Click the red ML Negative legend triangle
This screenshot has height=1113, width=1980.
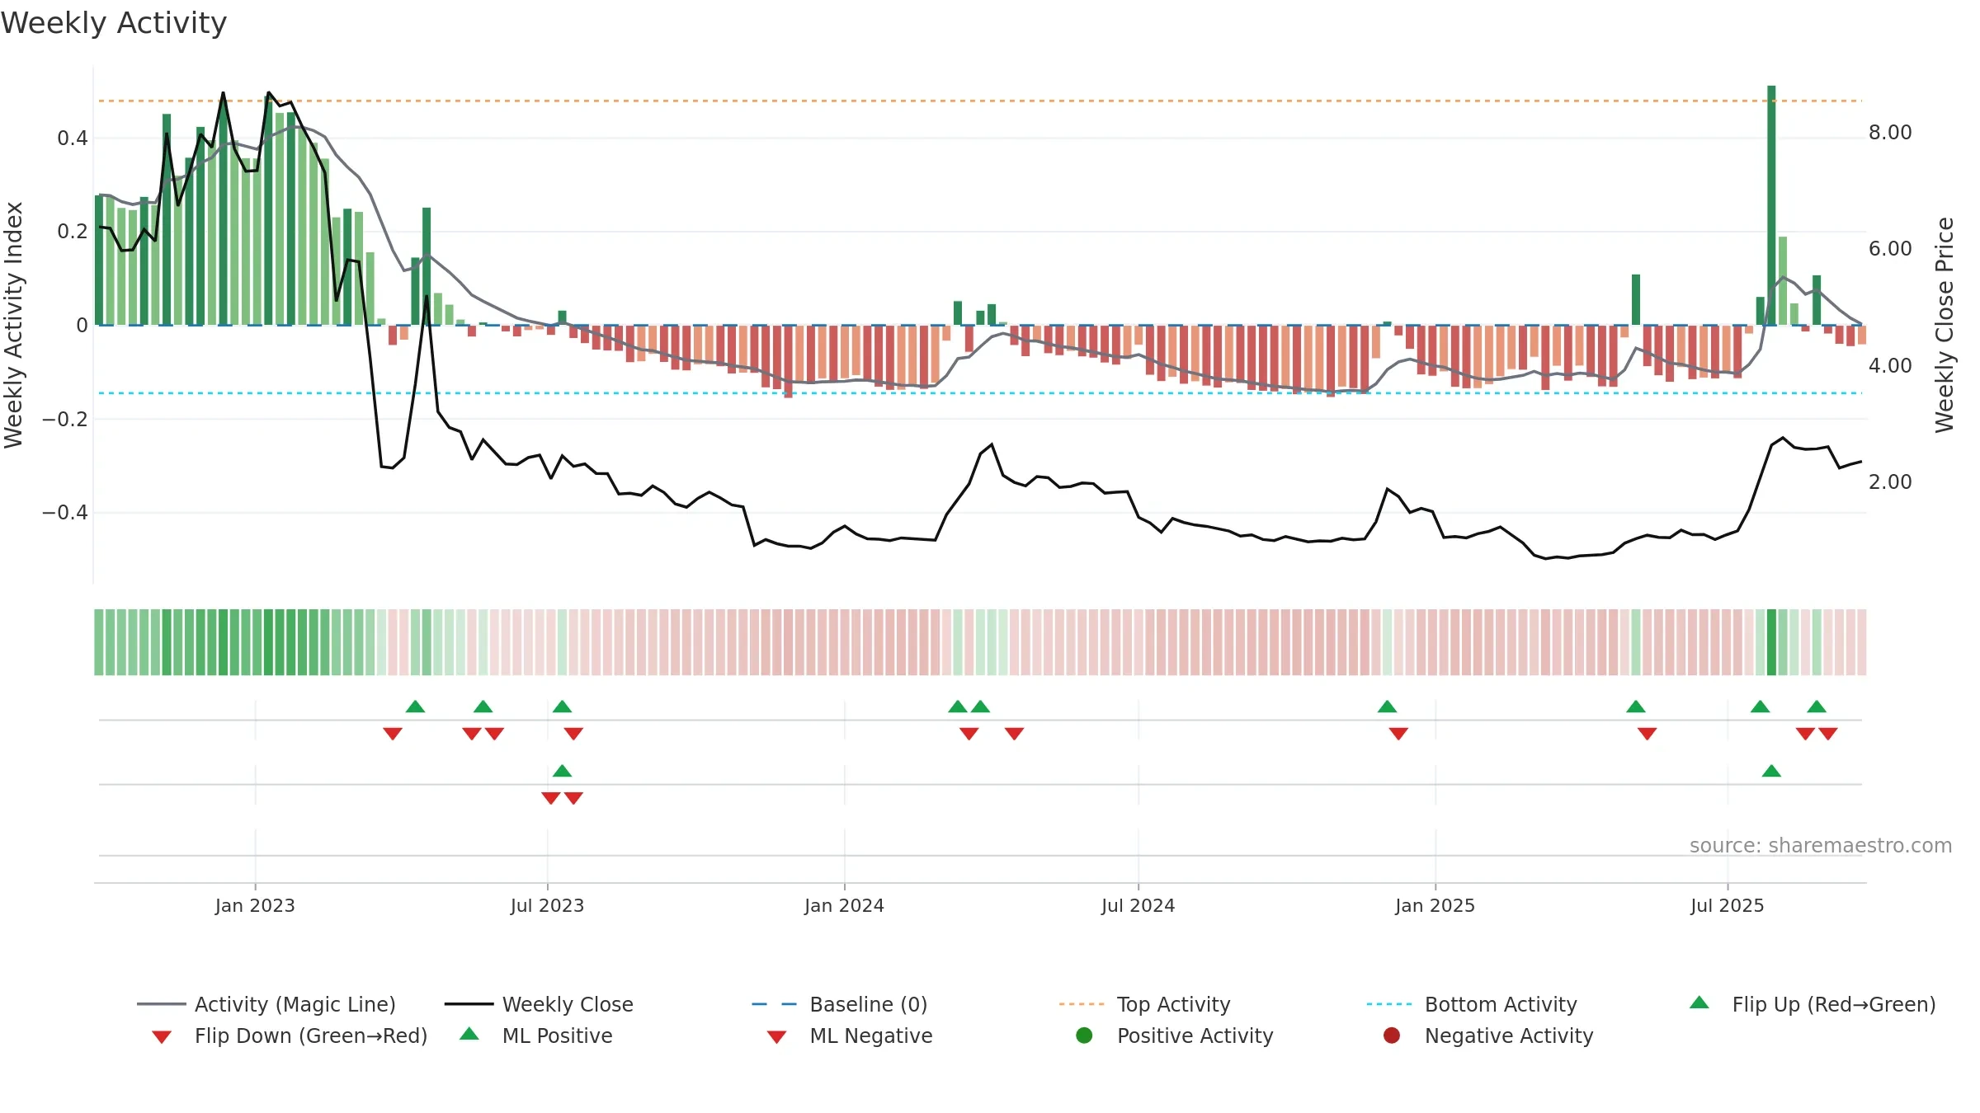[x=776, y=1037]
